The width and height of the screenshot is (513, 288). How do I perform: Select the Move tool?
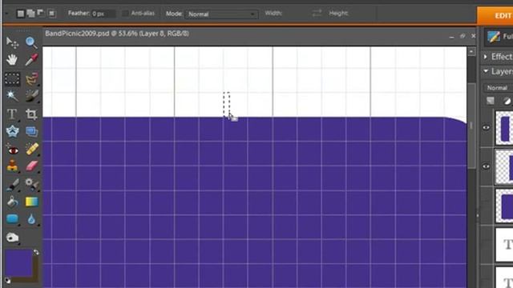pyautogui.click(x=12, y=42)
